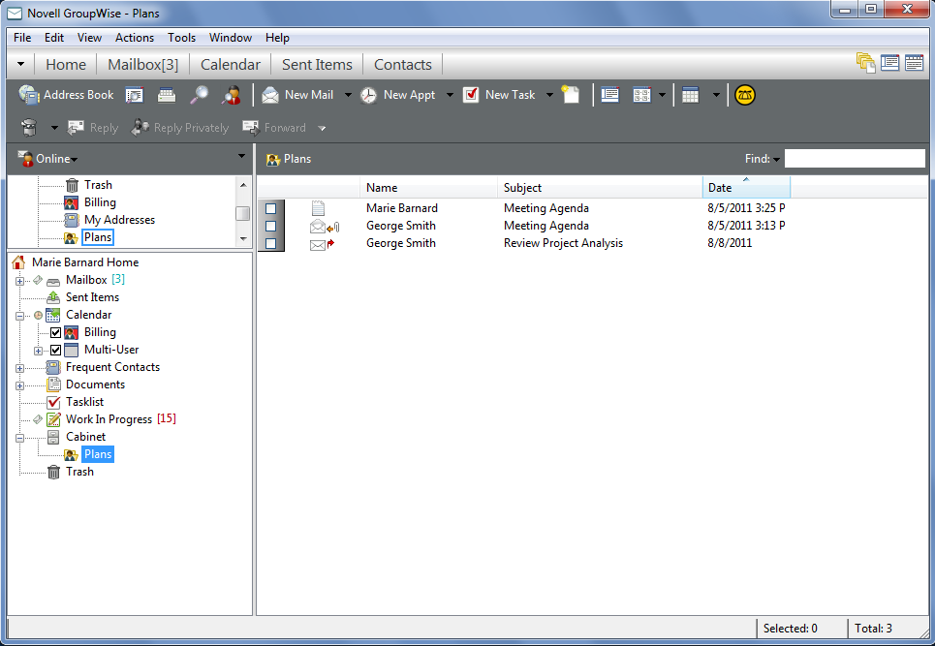Click the calendar grid toolbar icon
The width and height of the screenshot is (935, 646).
click(x=690, y=95)
